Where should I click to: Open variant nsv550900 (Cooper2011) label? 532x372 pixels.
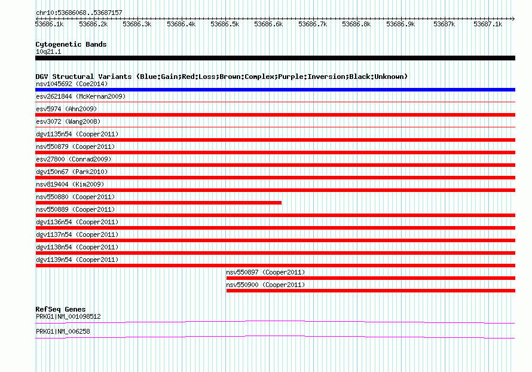click(265, 285)
